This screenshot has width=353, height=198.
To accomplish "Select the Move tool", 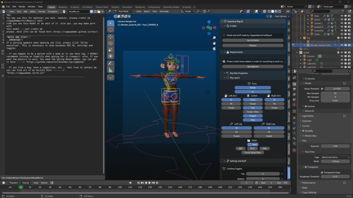I will [x=111, y=37].
